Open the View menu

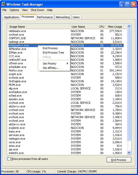point(25,10)
